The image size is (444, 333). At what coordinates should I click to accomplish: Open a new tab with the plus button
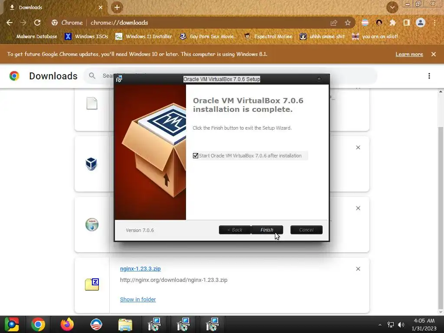[117, 7]
